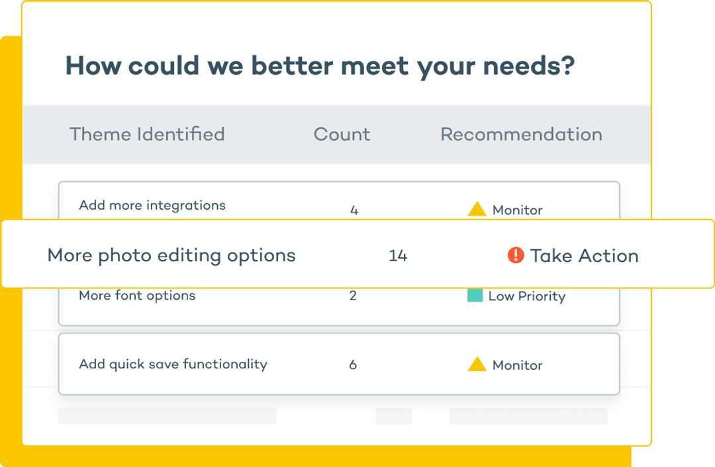Click the yellow Monitor triangle for integrations
The image size is (715, 467).
click(x=477, y=208)
